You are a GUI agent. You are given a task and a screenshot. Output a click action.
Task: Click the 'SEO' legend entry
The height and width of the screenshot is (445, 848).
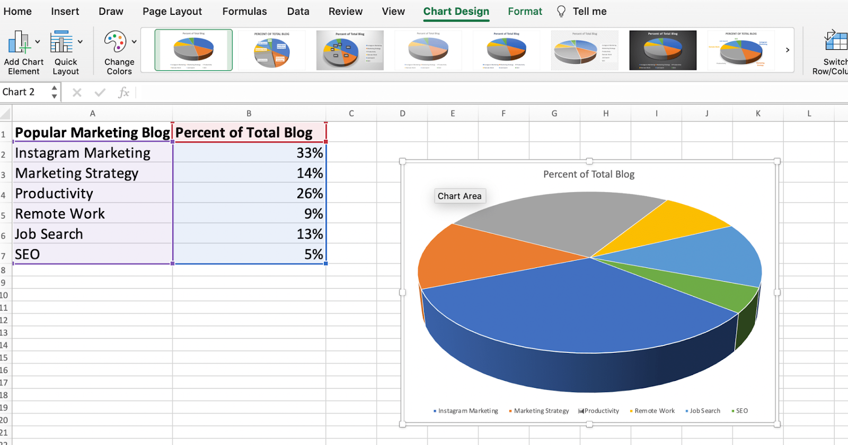739,411
